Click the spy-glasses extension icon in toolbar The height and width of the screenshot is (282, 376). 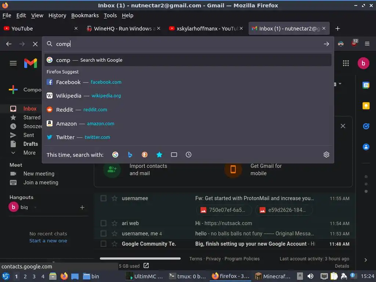click(341, 44)
